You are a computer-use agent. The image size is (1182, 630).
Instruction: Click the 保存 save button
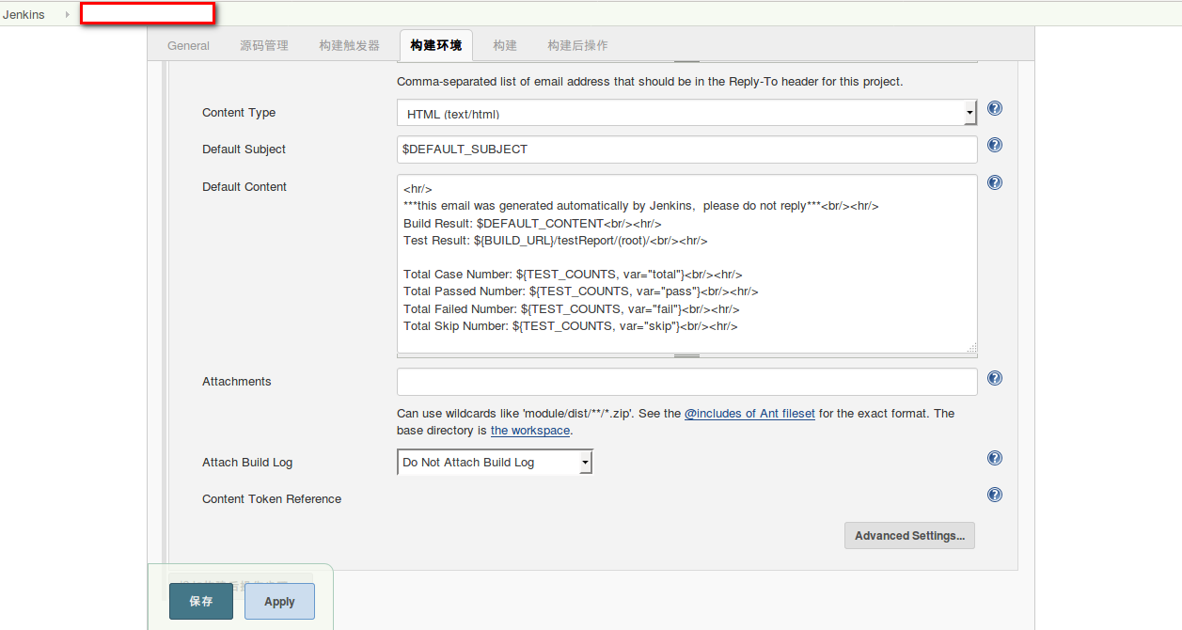[201, 602]
